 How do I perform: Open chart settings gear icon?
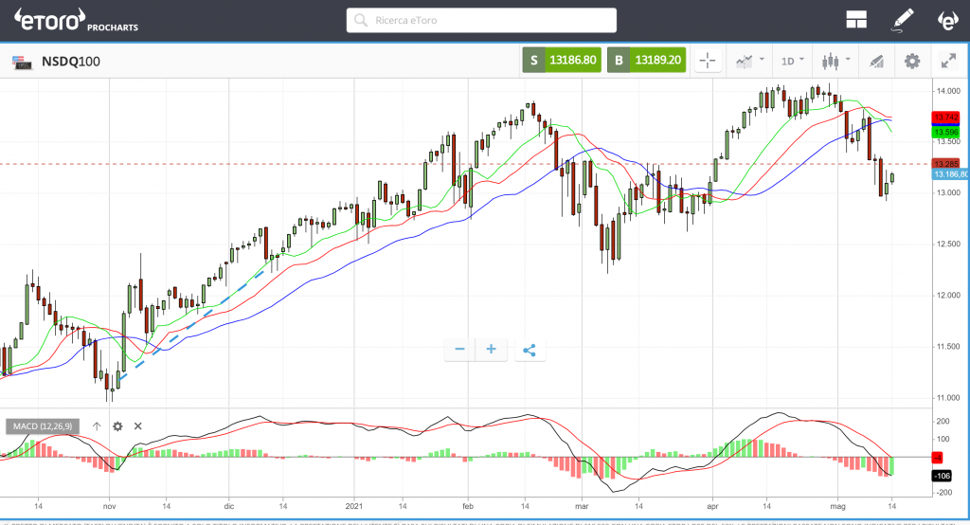(x=912, y=61)
